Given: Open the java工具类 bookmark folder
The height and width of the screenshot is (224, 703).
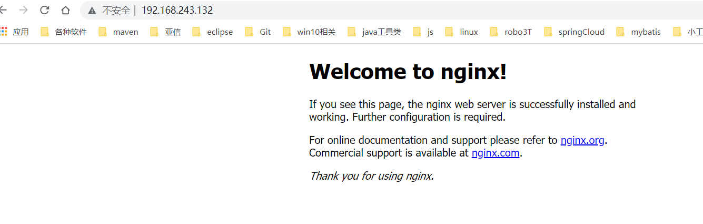Looking at the screenshot, I should (374, 32).
